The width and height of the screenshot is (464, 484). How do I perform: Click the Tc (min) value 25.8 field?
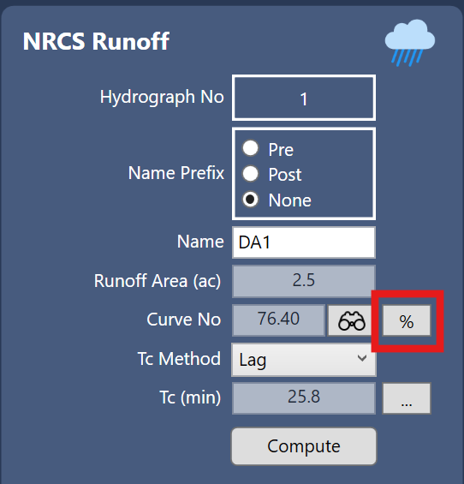[x=304, y=398]
